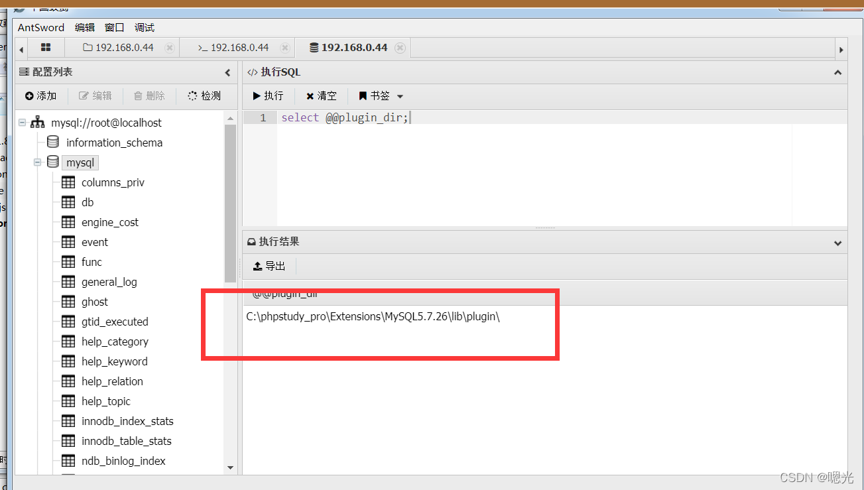Click the config tree vertical scrollbar thumb
The height and width of the screenshot is (490, 864).
230,203
